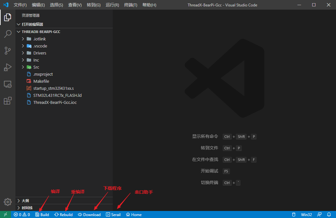Image resolution: width=336 pixels, height=218 pixels.
Task: Open the Extensions view icon
Action: pos(7,101)
